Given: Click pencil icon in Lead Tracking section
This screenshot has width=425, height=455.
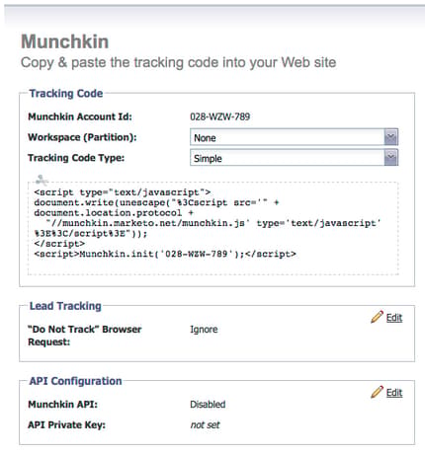Looking at the screenshot, I should (377, 317).
